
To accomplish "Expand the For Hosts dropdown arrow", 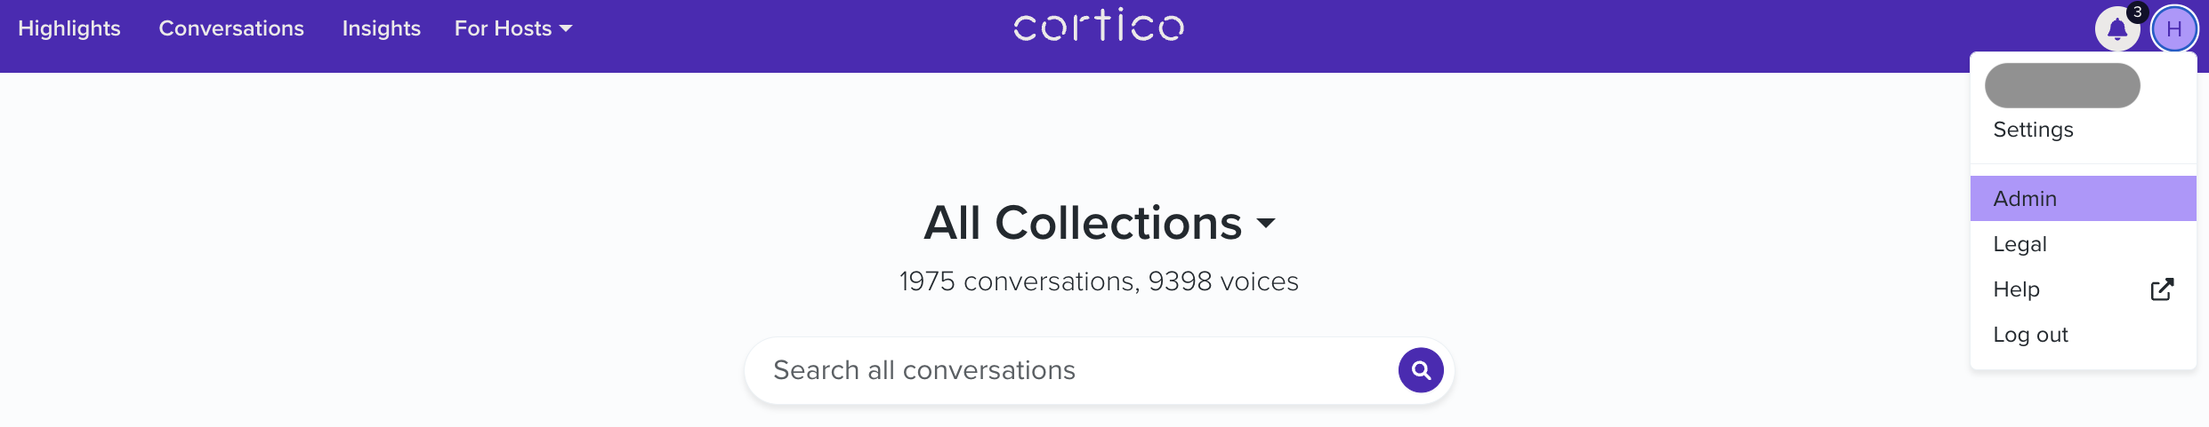I will tap(566, 29).
